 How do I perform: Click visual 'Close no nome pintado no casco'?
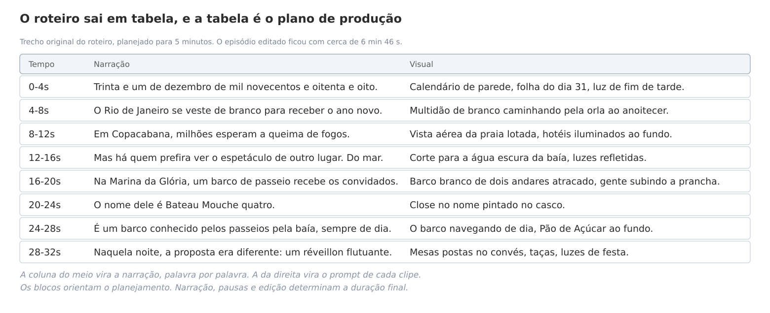click(x=487, y=205)
